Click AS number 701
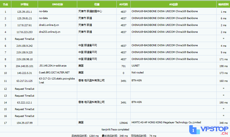 pyautogui.click(x=124, y=66)
